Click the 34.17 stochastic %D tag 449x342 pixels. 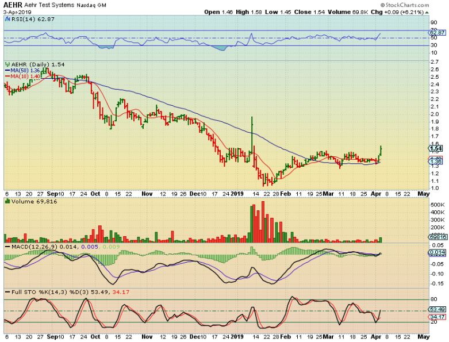pos(438,317)
